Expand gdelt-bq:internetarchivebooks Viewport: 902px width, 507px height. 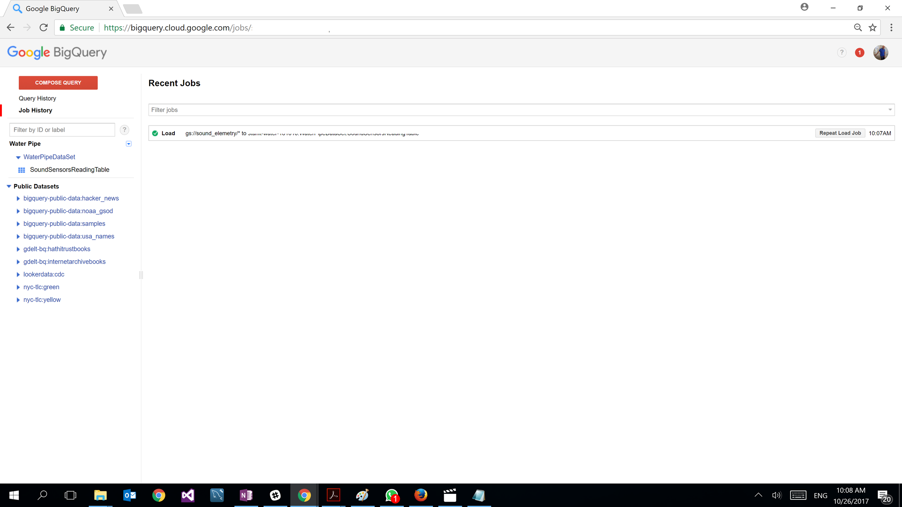pos(18,262)
